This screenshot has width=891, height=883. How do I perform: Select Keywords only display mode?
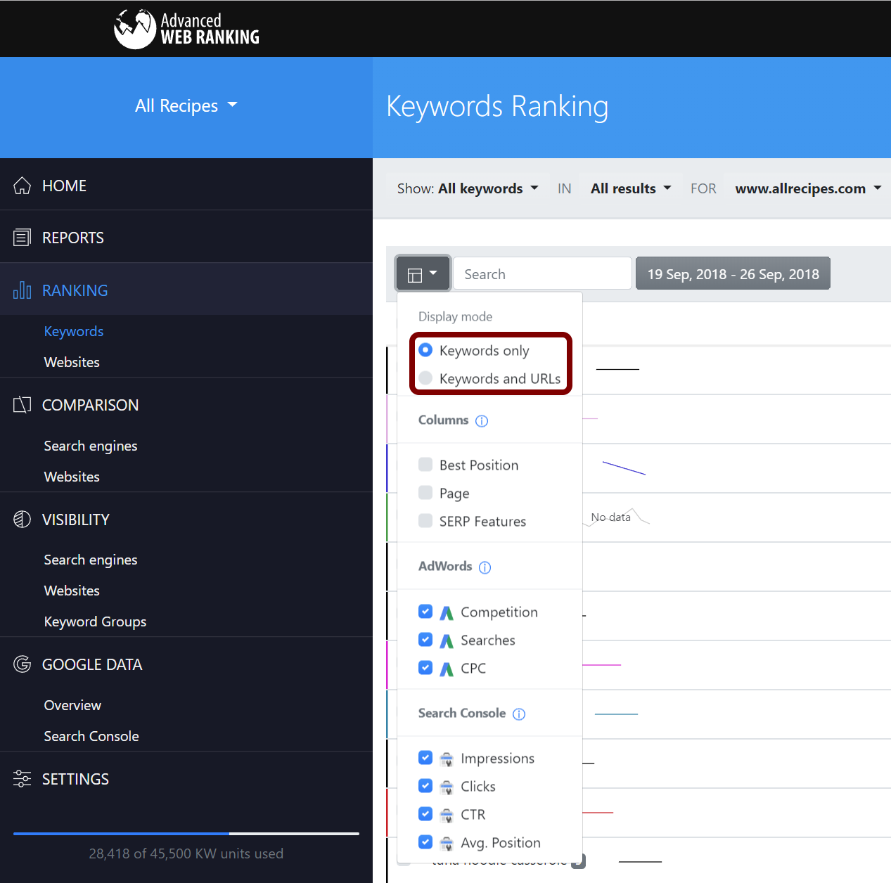pyautogui.click(x=425, y=349)
